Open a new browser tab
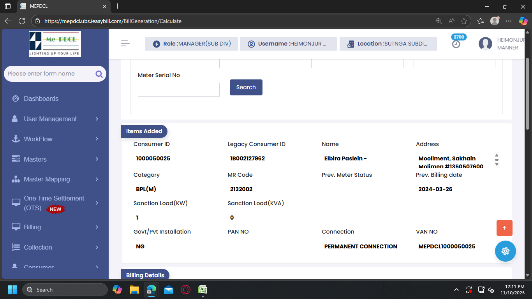Viewport: 532px width, 299px height. click(x=118, y=6)
